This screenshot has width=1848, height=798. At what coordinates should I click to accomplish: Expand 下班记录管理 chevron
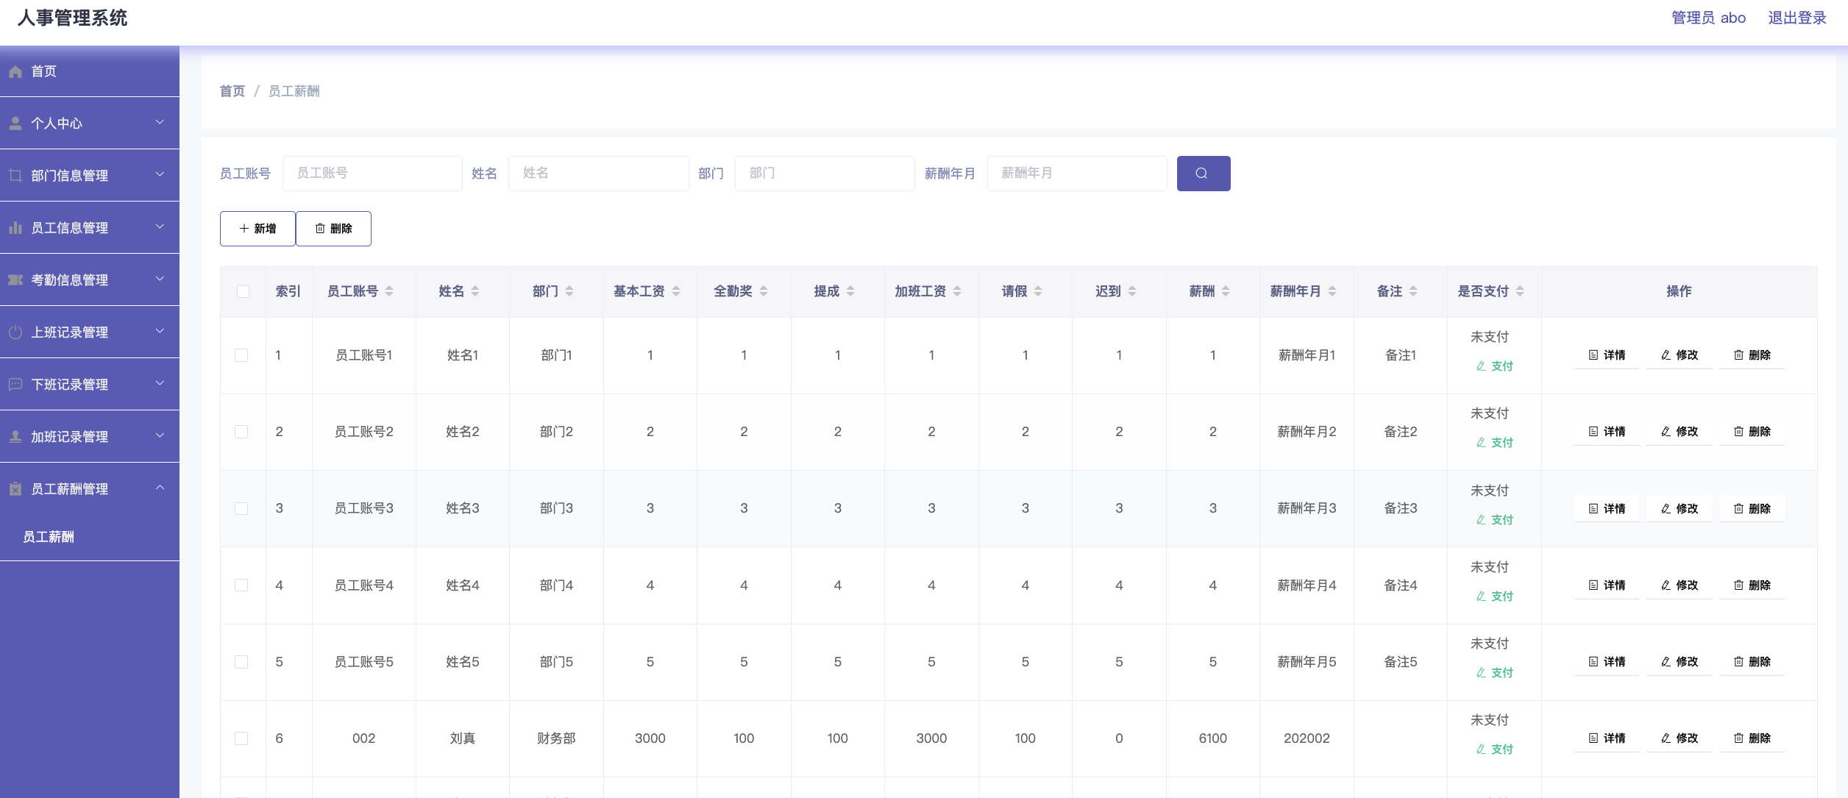160,383
